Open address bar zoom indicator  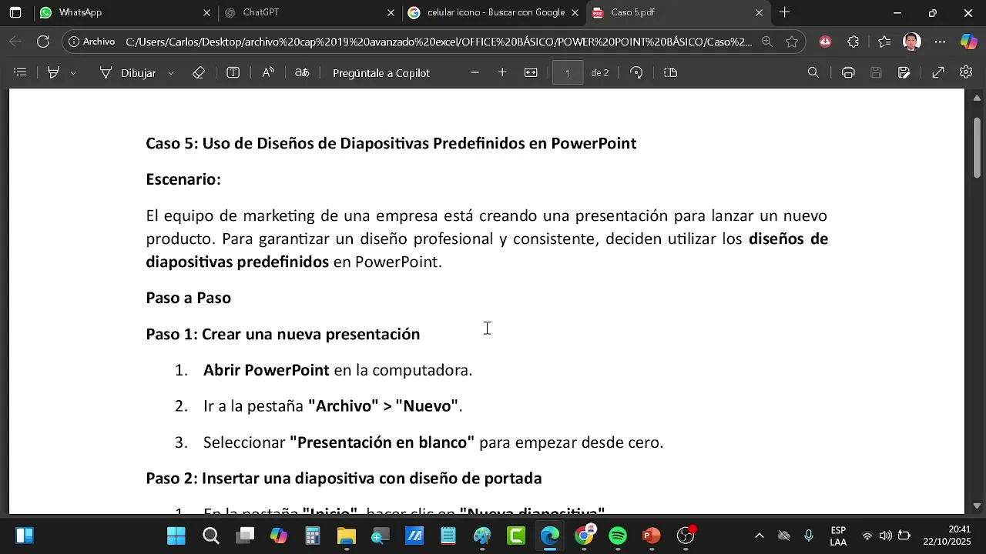(x=766, y=42)
